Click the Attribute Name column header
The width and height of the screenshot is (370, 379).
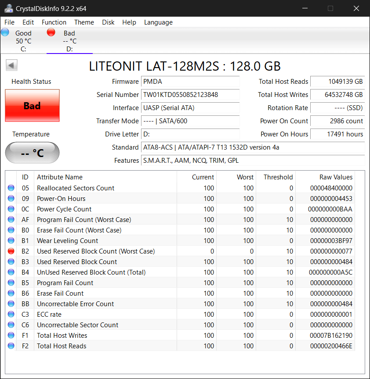(x=105, y=177)
